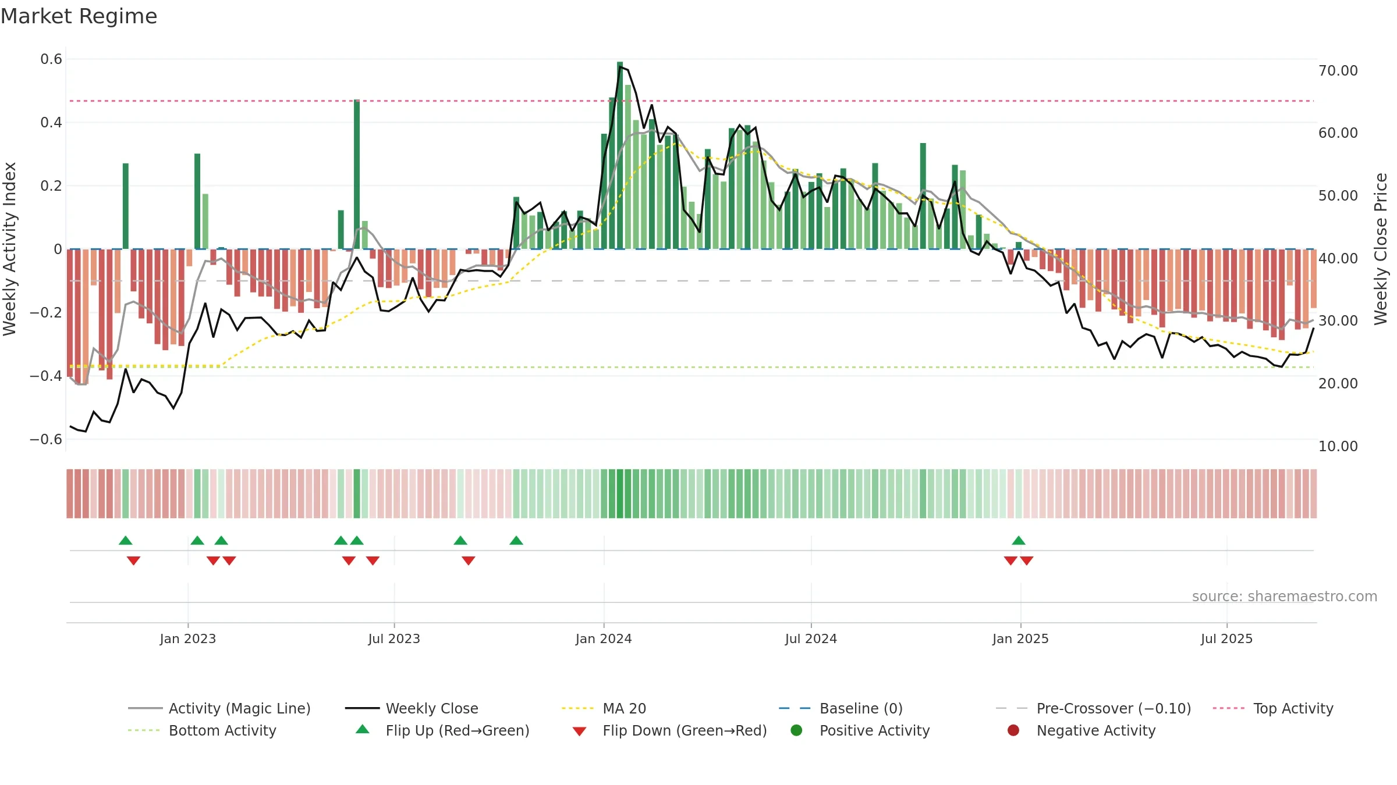Toggle Pre-Crossover (−0.10) legend entry
This screenshot has width=1397, height=785.
click(x=1093, y=708)
